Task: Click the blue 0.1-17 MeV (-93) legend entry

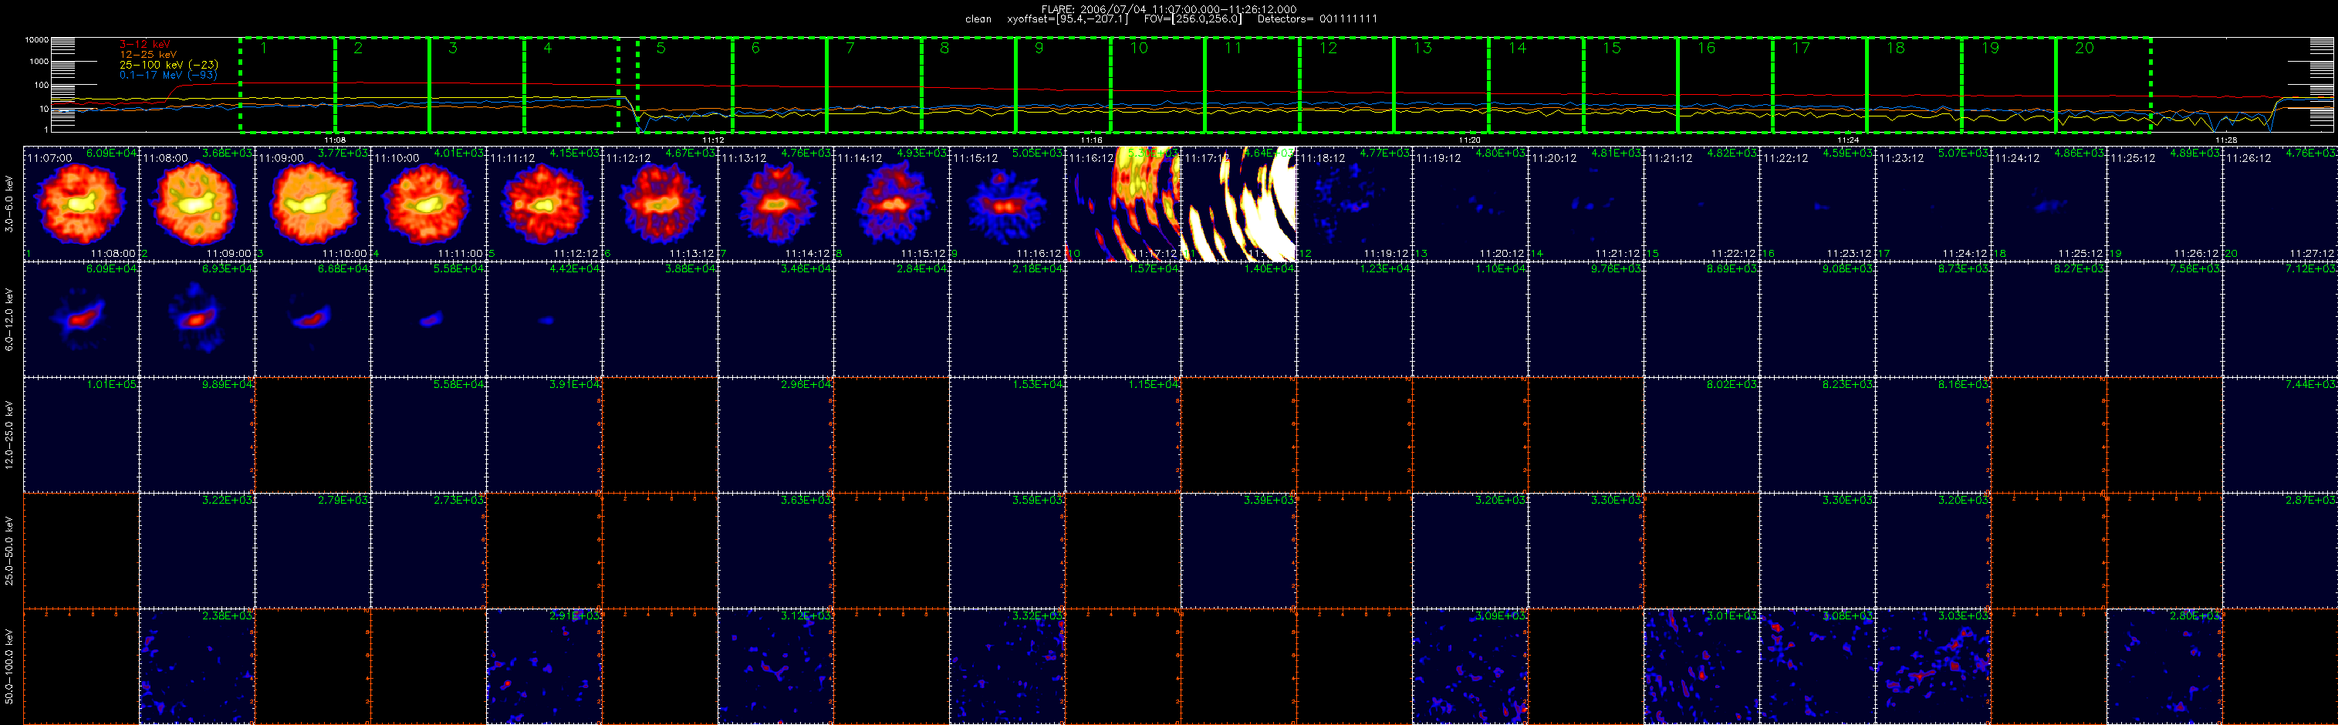Action: [x=169, y=76]
